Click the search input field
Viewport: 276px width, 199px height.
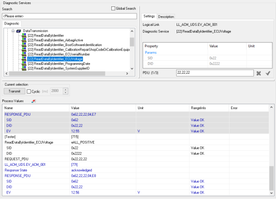tap(69, 16)
